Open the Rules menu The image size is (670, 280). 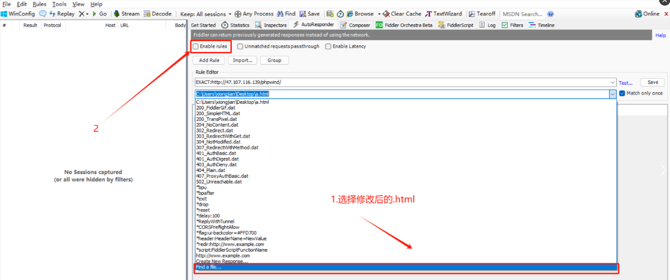(x=39, y=4)
